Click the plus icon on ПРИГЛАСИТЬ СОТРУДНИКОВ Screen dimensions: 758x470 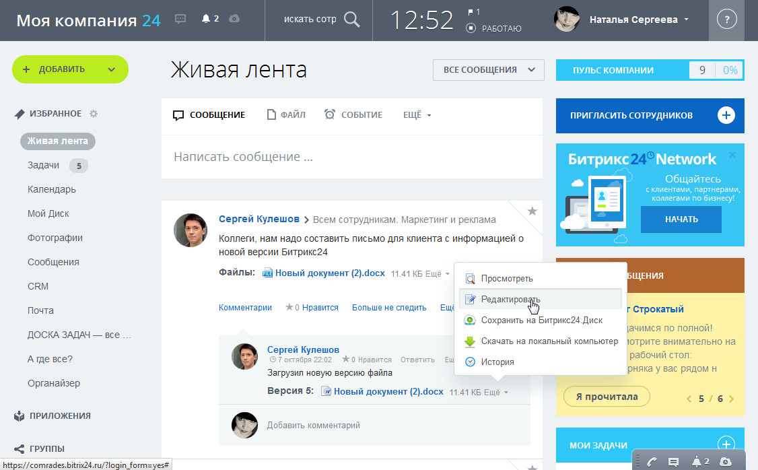[x=726, y=115]
